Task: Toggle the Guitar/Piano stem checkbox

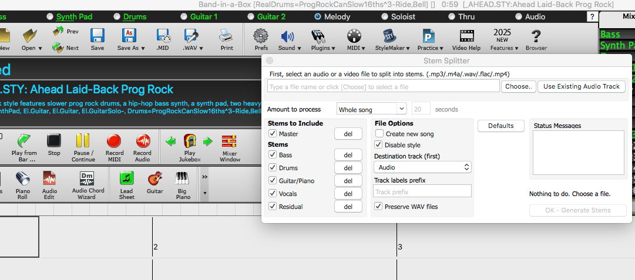Action: [272, 180]
